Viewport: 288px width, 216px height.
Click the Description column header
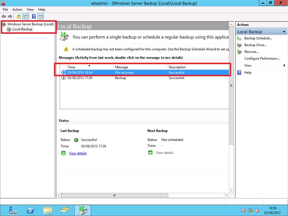pos(198,67)
